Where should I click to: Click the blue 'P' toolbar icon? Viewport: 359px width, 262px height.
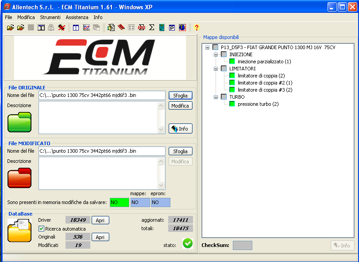point(172,28)
